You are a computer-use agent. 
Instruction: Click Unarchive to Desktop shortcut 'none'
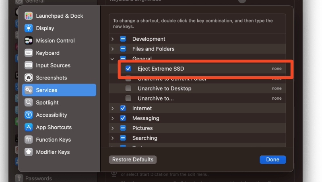click(277, 88)
